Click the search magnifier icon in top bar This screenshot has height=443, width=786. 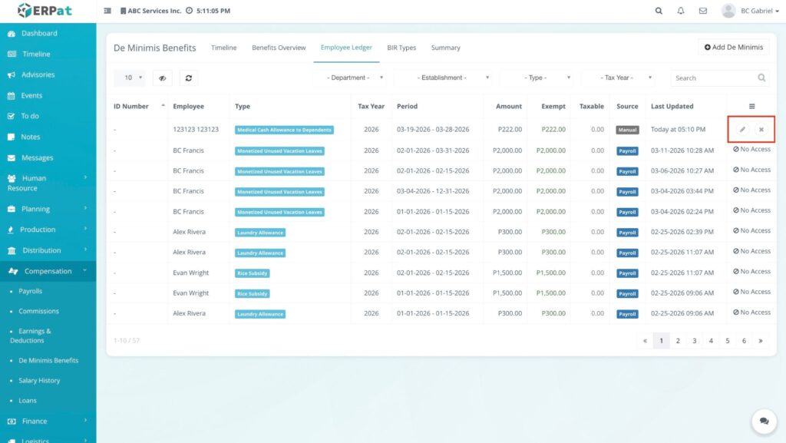[659, 11]
